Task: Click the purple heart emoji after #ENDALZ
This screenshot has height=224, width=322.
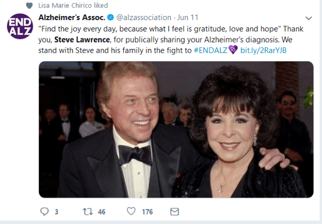Action: (x=233, y=50)
